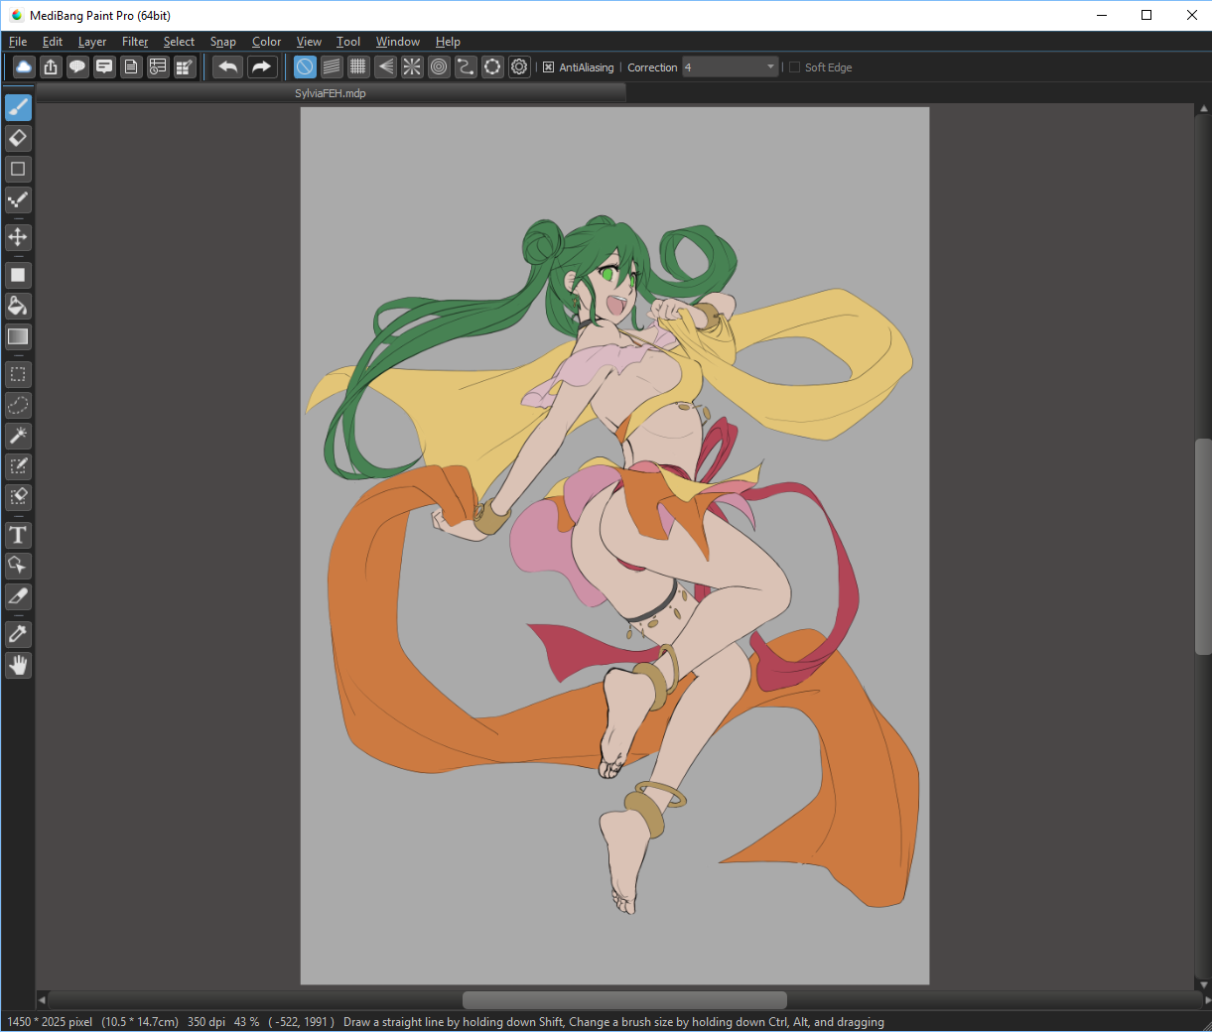
Task: Select the Brush tool
Action: coord(18,107)
